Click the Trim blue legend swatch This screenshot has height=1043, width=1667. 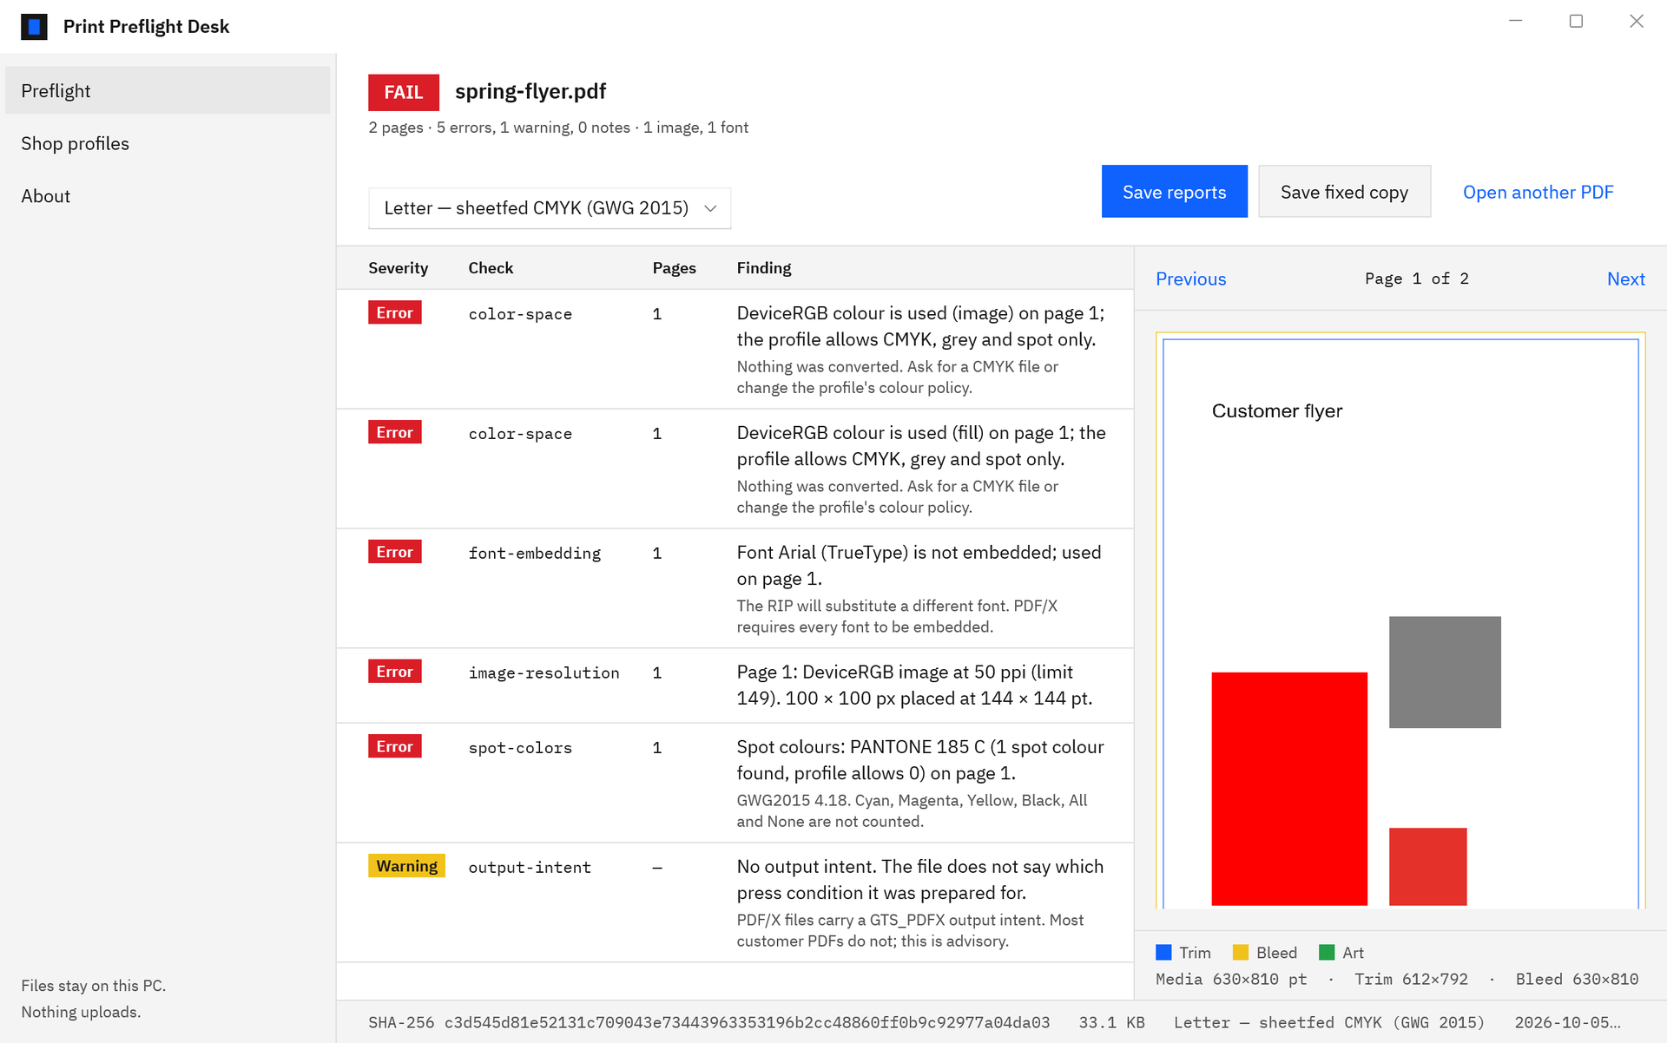[x=1163, y=953]
